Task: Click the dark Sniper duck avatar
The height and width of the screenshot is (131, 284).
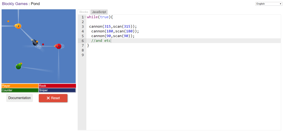Action: [35, 43]
